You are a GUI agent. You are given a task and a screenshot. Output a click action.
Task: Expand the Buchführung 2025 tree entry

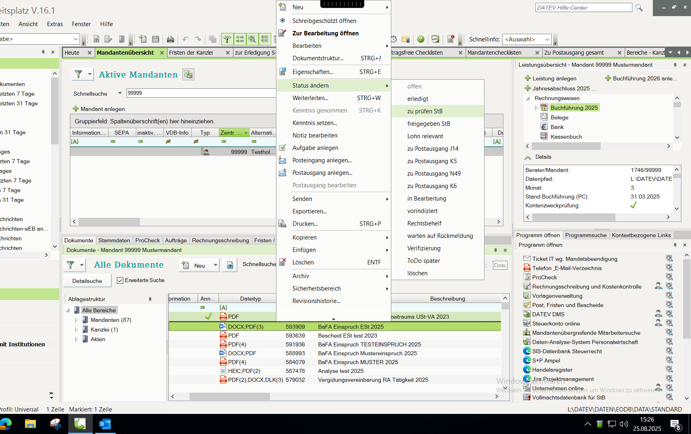tap(536, 108)
